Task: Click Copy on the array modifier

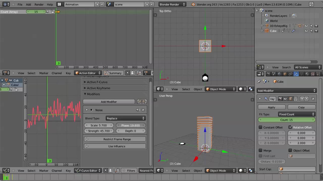Action: 301,107
